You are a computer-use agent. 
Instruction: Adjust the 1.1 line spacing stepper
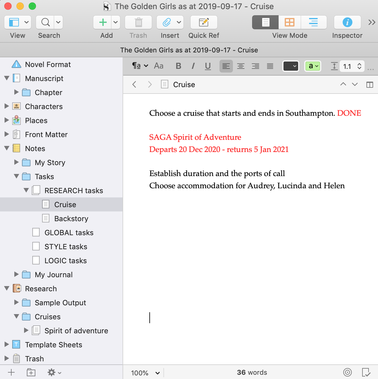pos(359,66)
